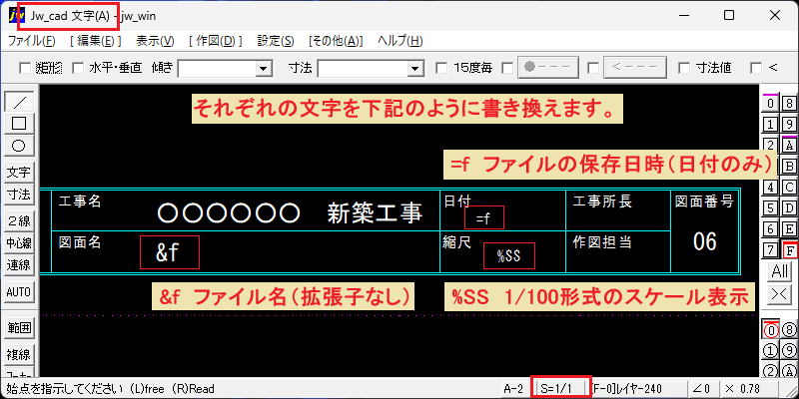Activate the 文字 text tool
799x399 pixels.
pyautogui.click(x=19, y=173)
